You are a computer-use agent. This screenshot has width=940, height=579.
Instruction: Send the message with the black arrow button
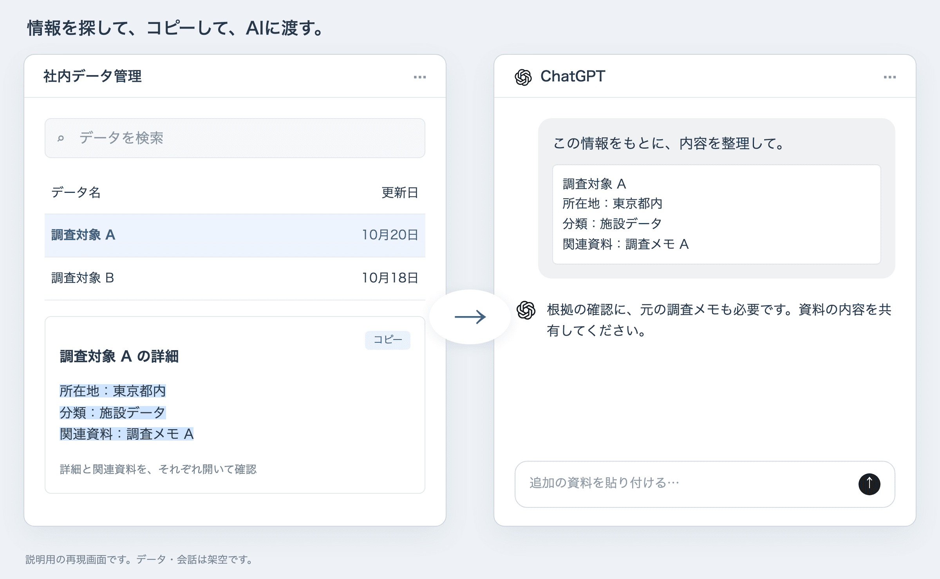[x=869, y=484]
